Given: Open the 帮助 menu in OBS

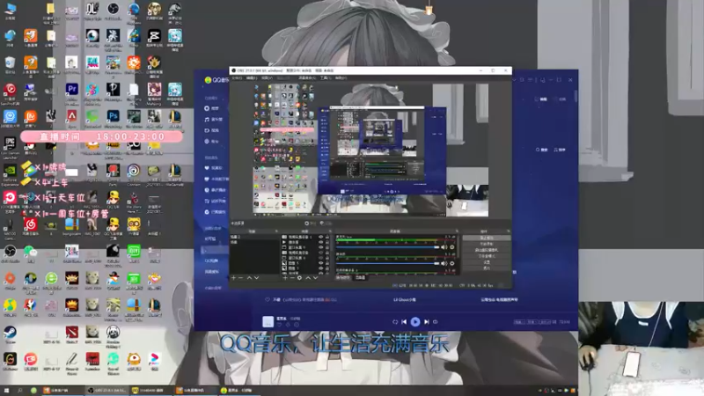Looking at the screenshot, I should tap(341, 78).
